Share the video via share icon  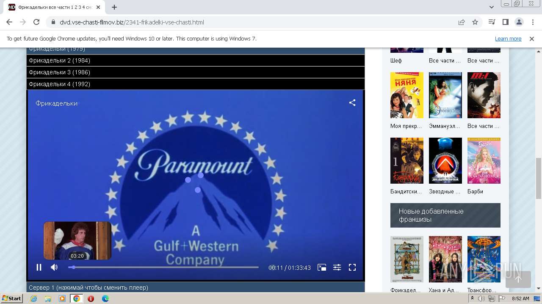(x=352, y=103)
